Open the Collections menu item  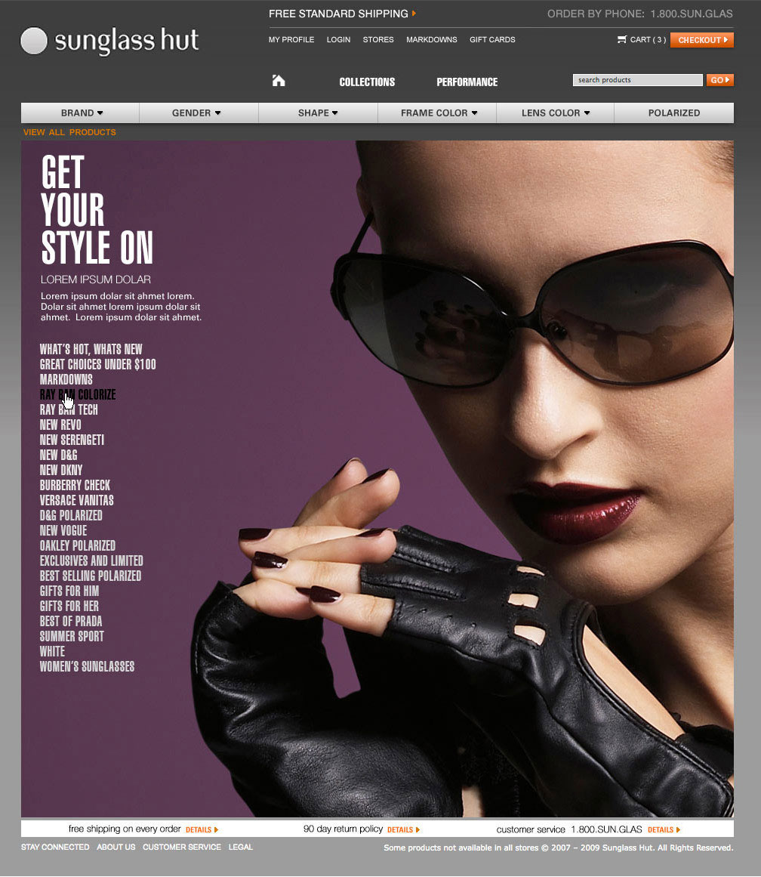pyautogui.click(x=367, y=82)
